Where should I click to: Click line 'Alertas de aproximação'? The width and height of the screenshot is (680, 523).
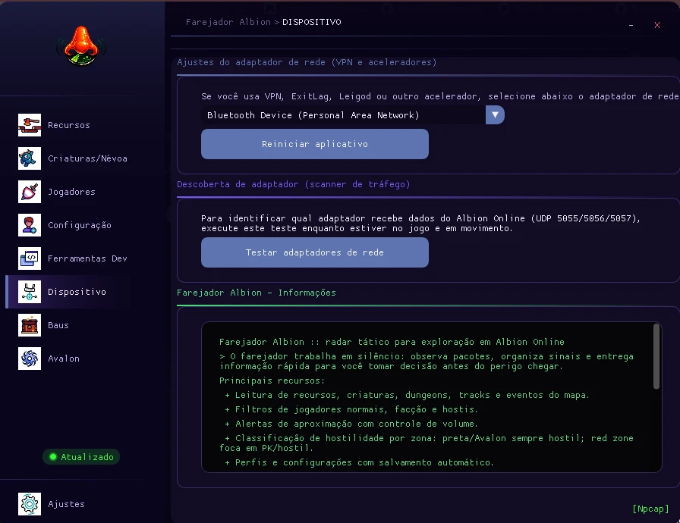[351, 424]
